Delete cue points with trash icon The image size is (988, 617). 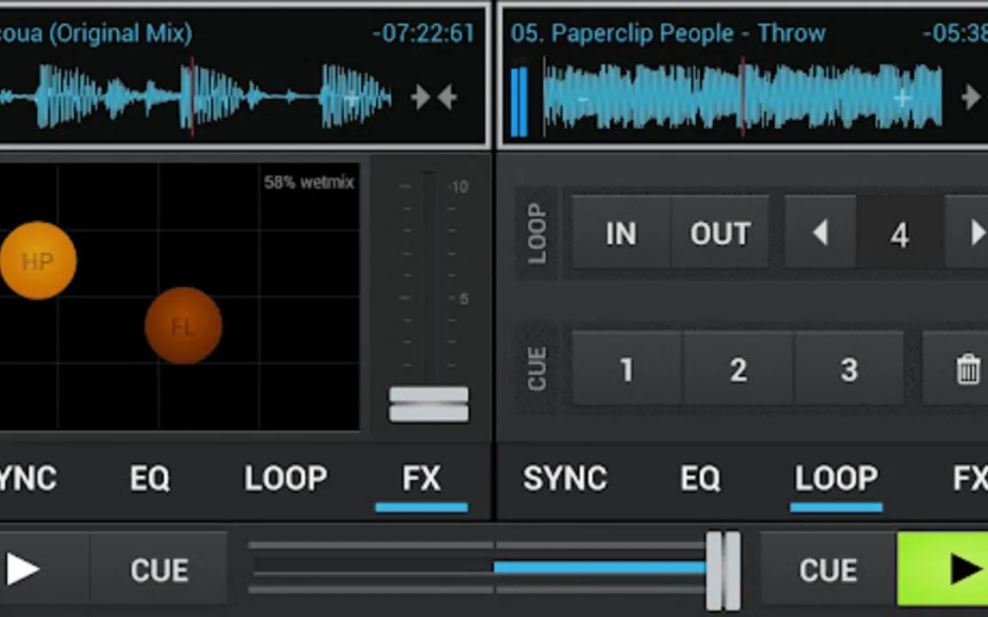click(967, 369)
